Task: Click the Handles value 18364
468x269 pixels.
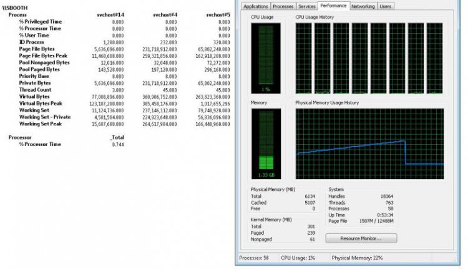Action: click(387, 196)
